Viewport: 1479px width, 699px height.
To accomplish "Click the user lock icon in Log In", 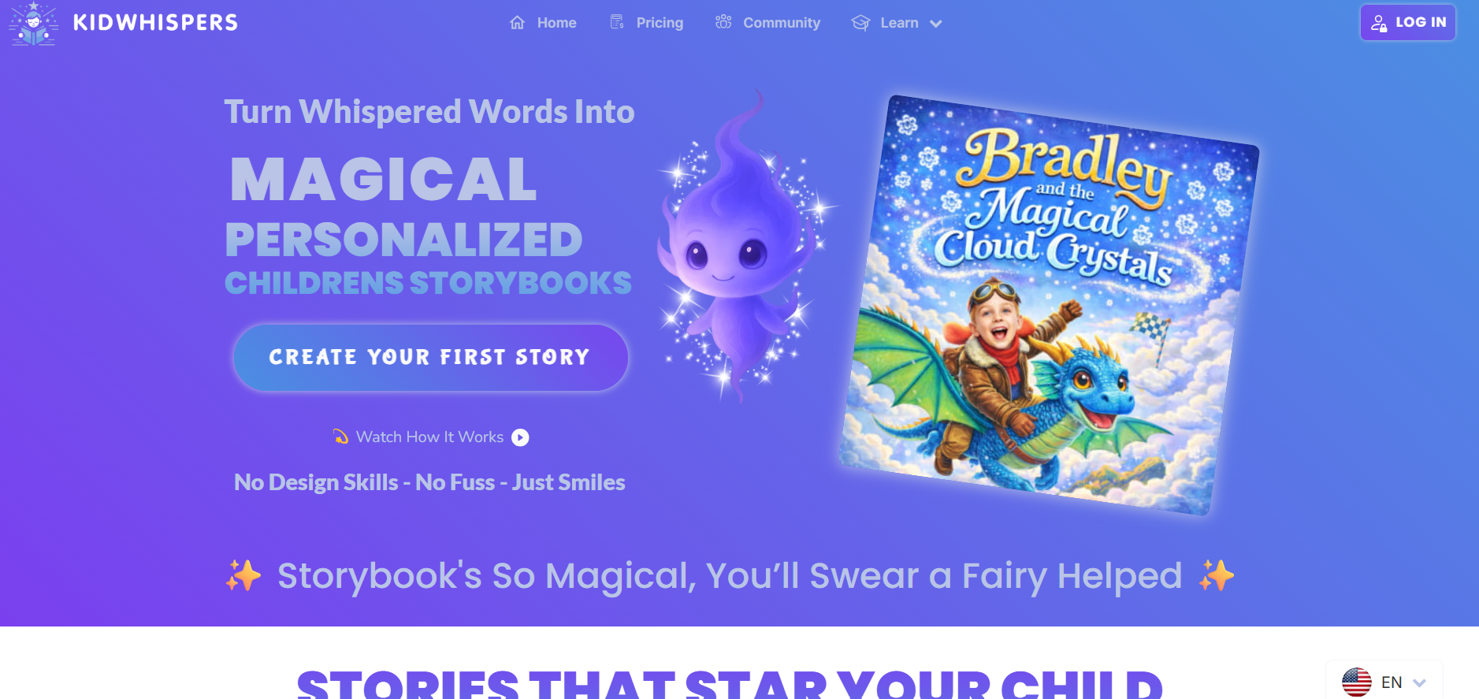I will [x=1379, y=23].
